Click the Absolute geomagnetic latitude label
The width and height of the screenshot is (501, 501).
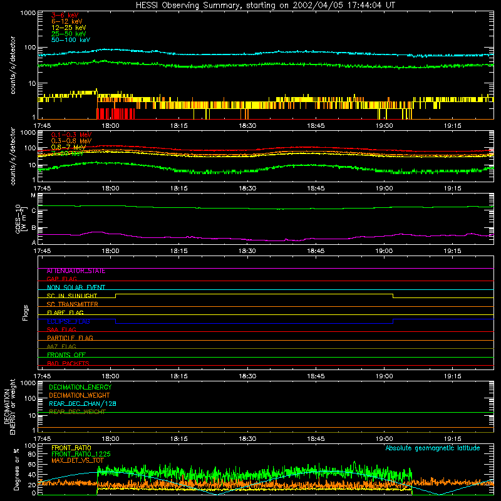[433, 448]
